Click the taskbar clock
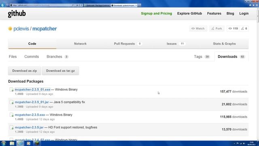Viewport: 259px width, 146px height. (x=252, y=143)
